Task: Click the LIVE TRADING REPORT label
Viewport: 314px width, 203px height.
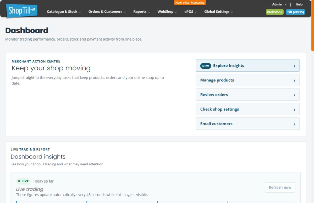Action: tap(30, 149)
